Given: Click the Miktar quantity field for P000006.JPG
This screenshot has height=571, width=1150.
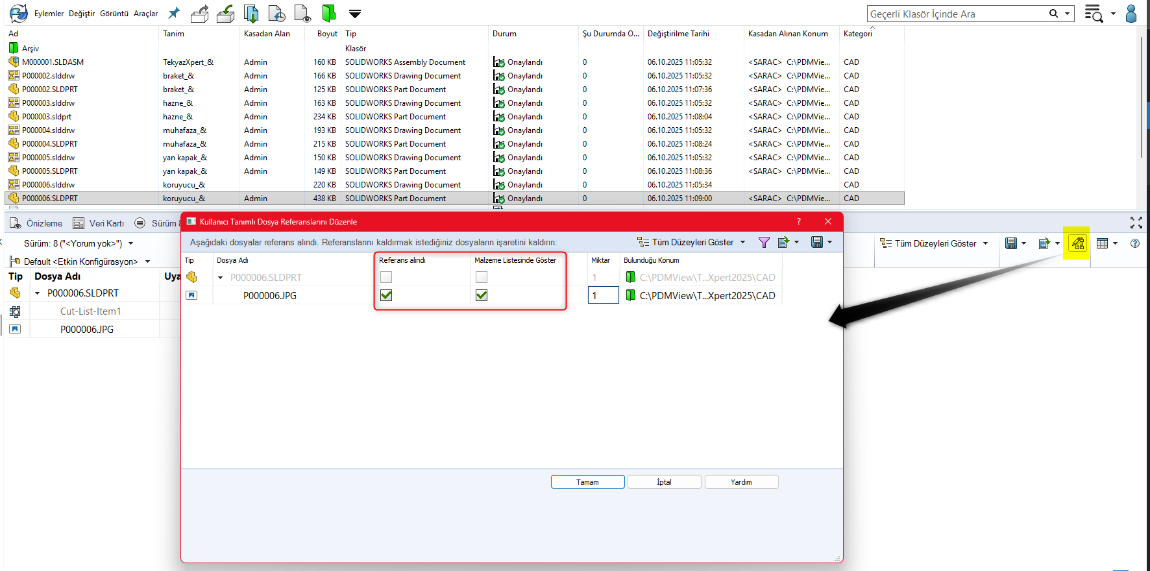Looking at the screenshot, I should click(603, 295).
